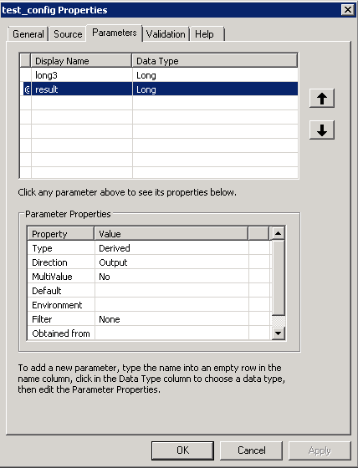Choose the Data Type cell of result
Image resolution: width=358 pixels, height=468 pixels.
coord(215,89)
